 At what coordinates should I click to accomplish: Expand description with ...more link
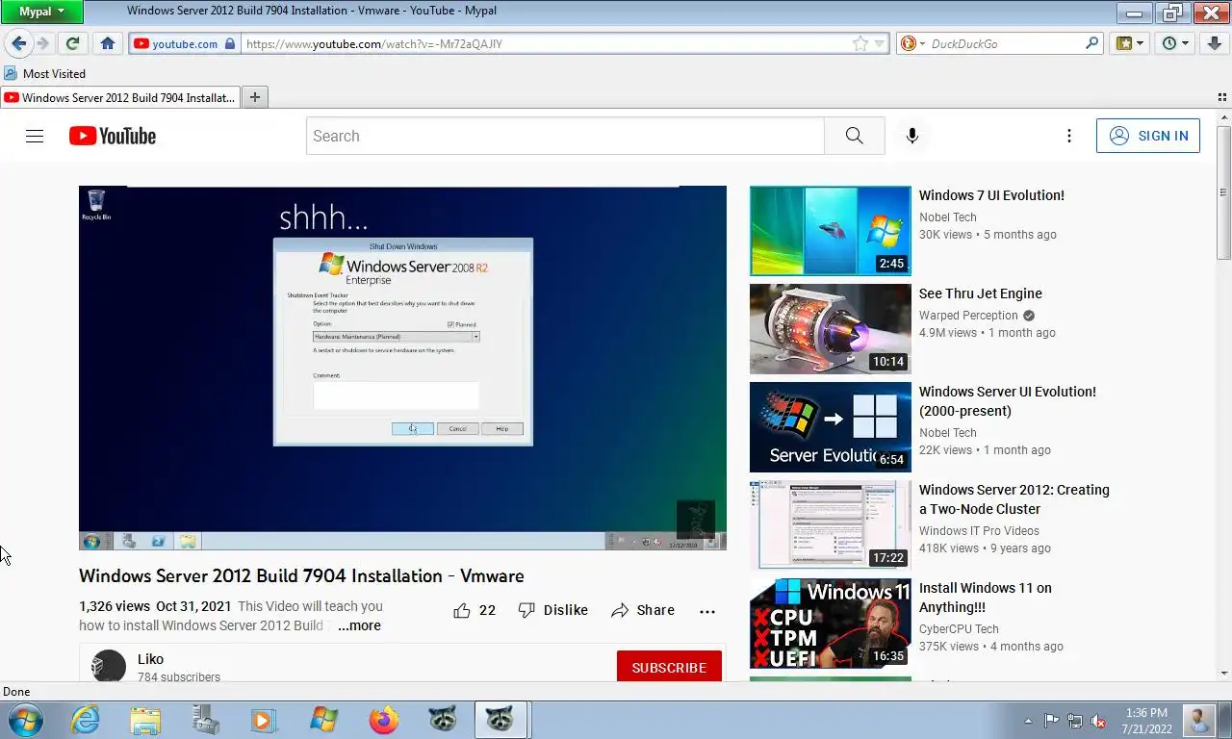point(359,625)
